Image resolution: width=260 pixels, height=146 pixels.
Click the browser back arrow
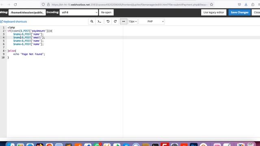tap(2, 4)
